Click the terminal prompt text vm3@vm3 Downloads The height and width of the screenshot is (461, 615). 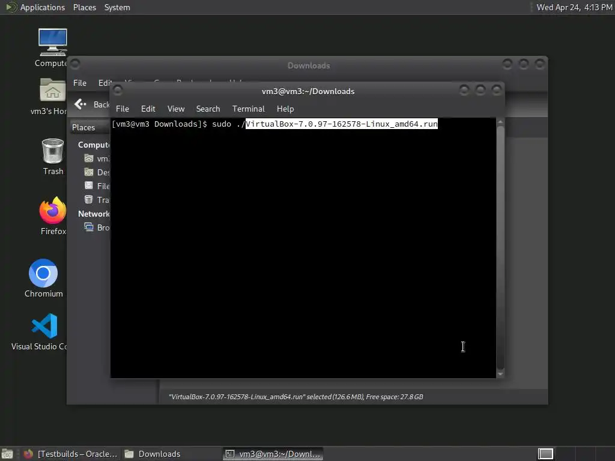click(x=159, y=124)
